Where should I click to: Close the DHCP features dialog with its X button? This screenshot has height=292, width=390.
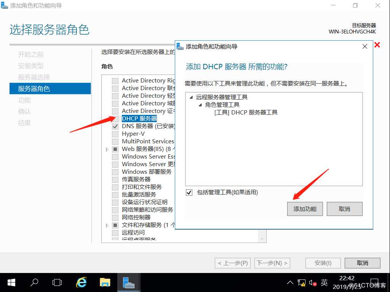click(x=364, y=46)
